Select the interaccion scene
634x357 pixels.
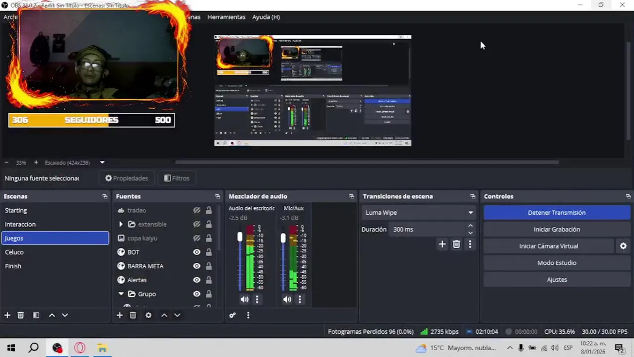(55, 224)
